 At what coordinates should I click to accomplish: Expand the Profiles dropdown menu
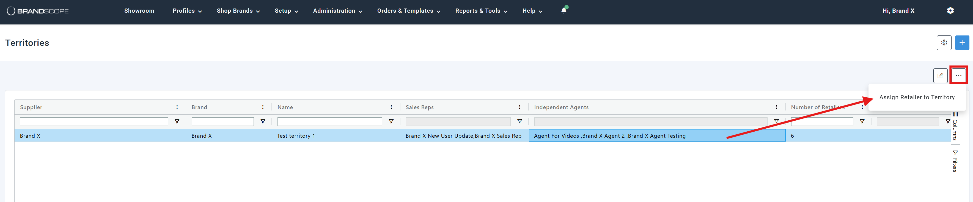(187, 11)
